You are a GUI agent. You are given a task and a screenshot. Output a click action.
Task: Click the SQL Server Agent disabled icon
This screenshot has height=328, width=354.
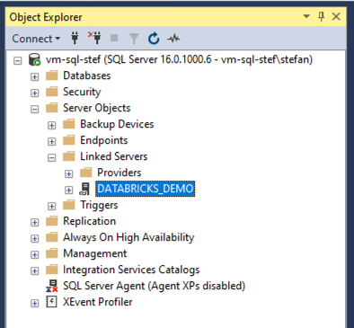52,286
